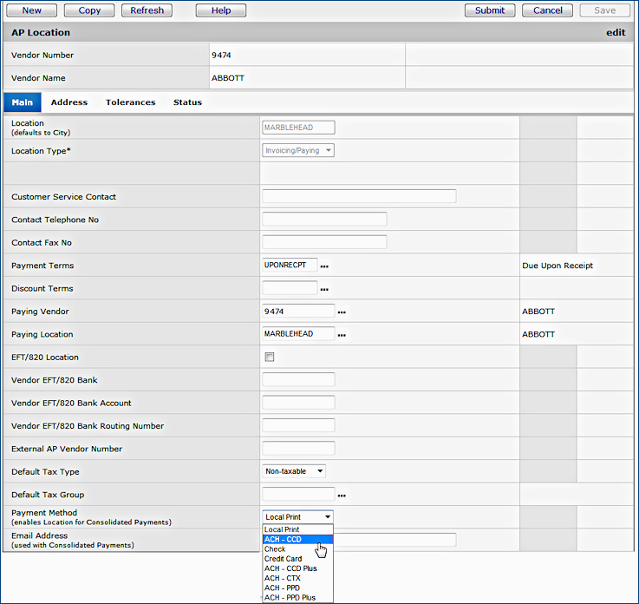
Task: Open Paying Vendor lookup ellipsis
Action: [x=342, y=312]
